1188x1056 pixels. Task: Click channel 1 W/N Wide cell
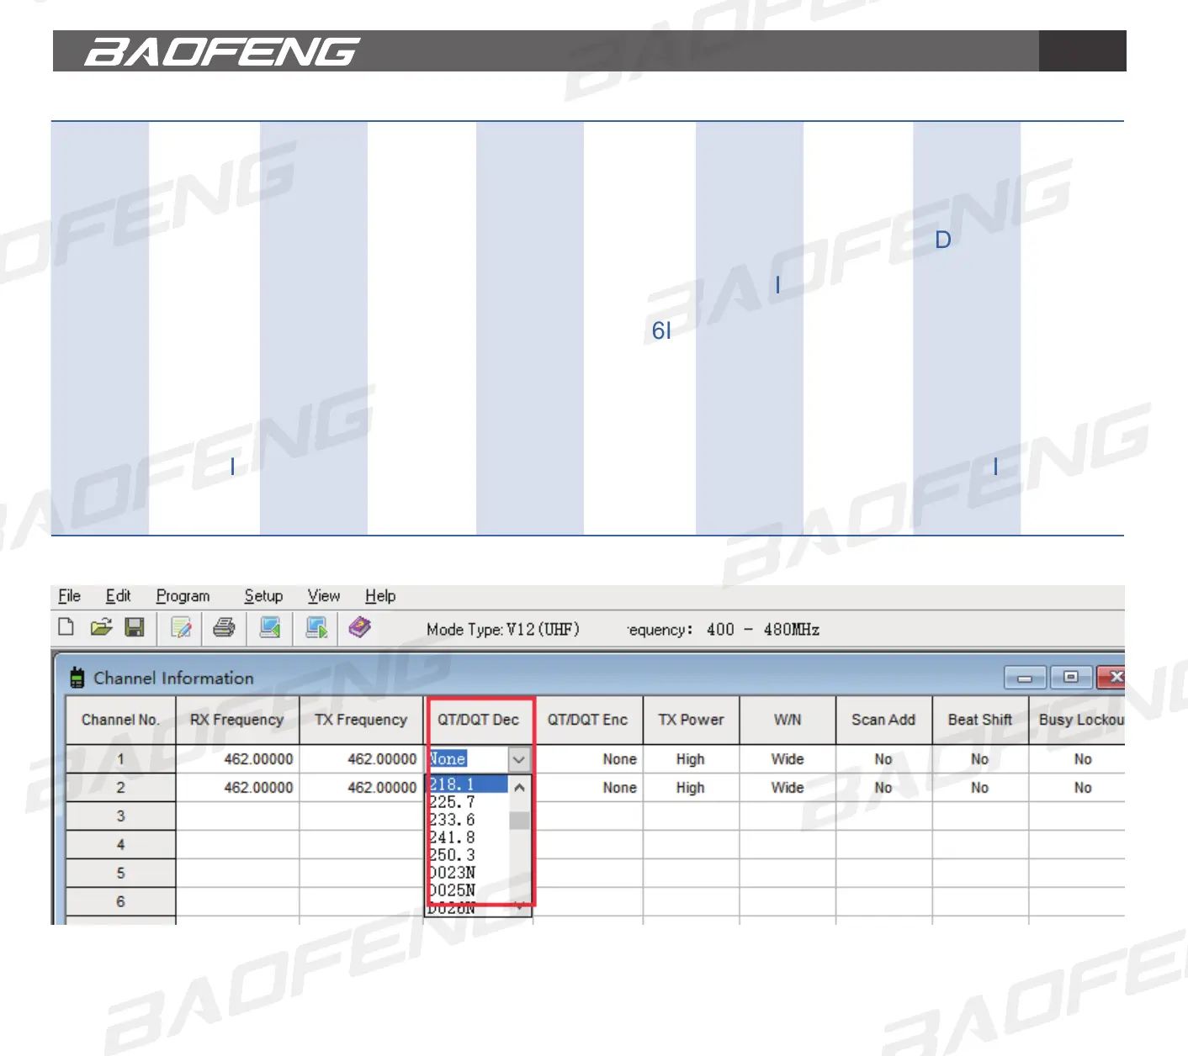pyautogui.click(x=788, y=759)
